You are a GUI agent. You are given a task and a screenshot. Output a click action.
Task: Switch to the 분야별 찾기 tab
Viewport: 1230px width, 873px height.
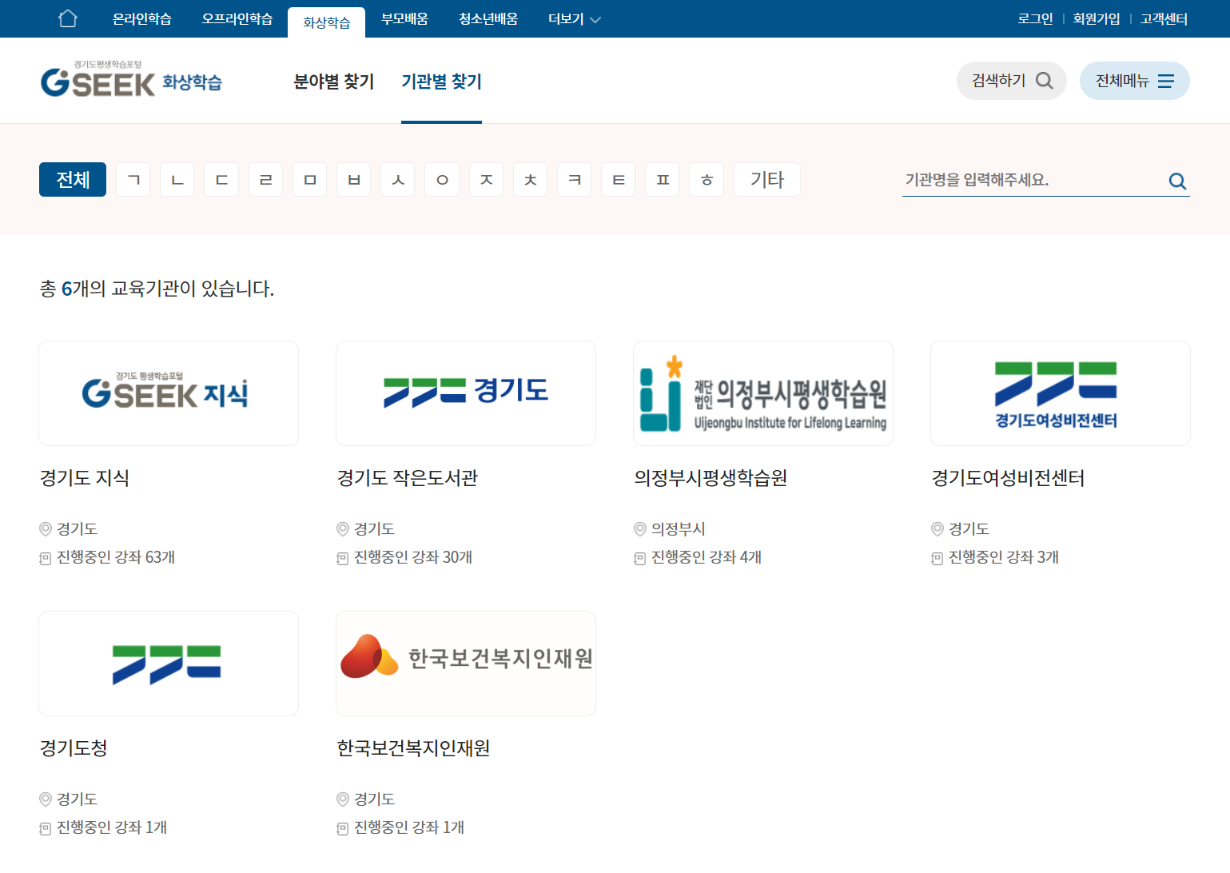334,82
